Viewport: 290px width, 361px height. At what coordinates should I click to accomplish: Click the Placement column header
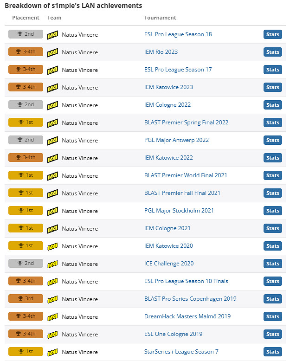click(26, 18)
